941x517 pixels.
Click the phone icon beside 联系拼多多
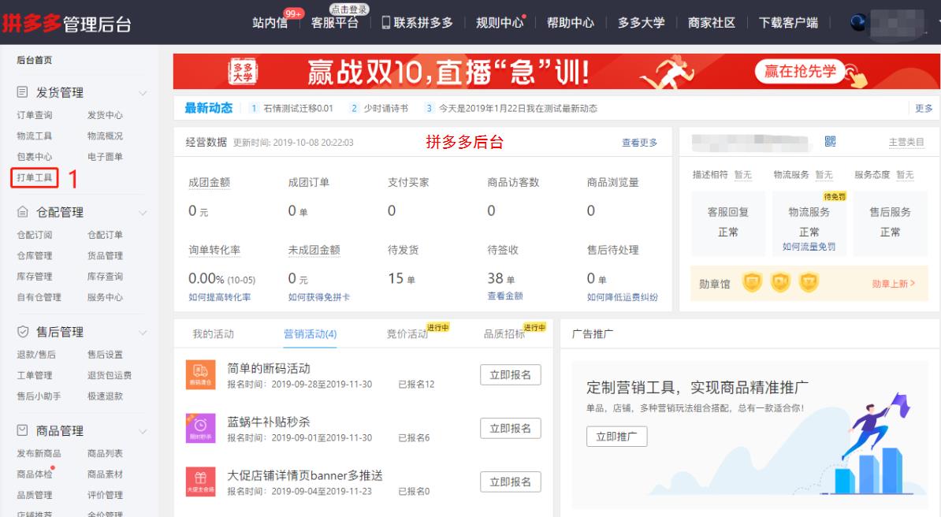coord(386,23)
